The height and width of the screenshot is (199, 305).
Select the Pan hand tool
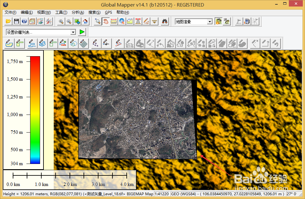click(x=106, y=21)
